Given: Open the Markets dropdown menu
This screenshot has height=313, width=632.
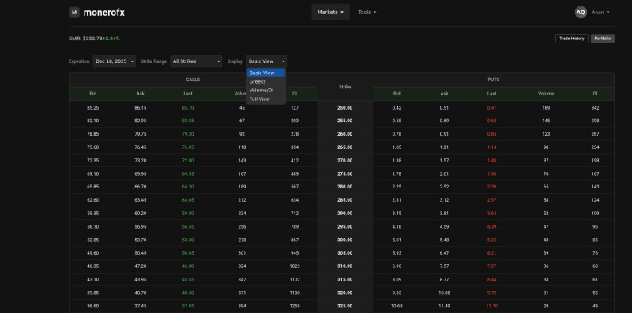Looking at the screenshot, I should click(330, 13).
